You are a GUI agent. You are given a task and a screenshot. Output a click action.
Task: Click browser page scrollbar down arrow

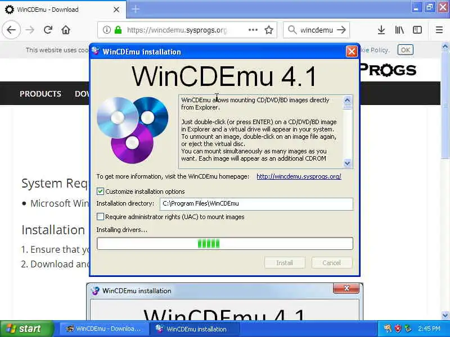445,316
